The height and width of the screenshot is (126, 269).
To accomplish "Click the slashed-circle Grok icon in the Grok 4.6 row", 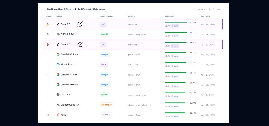I will click(x=80, y=24).
